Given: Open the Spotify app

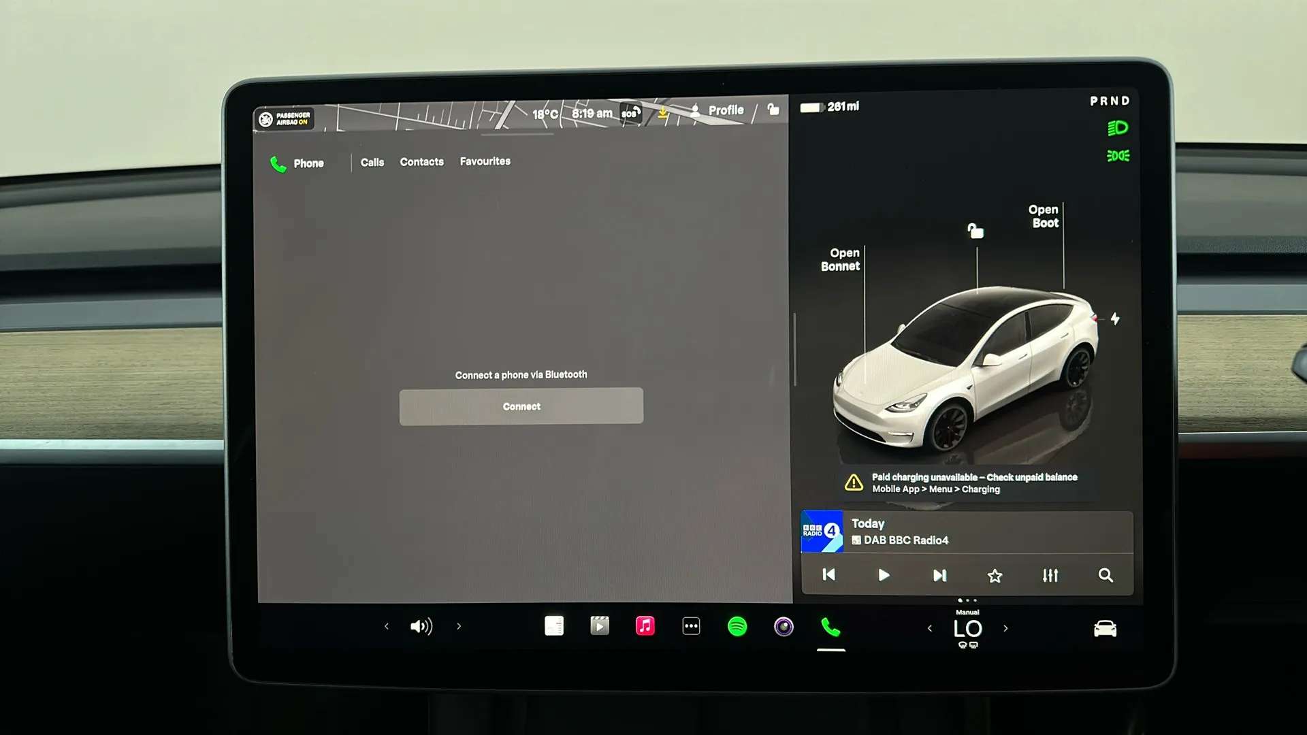Looking at the screenshot, I should pyautogui.click(x=737, y=626).
